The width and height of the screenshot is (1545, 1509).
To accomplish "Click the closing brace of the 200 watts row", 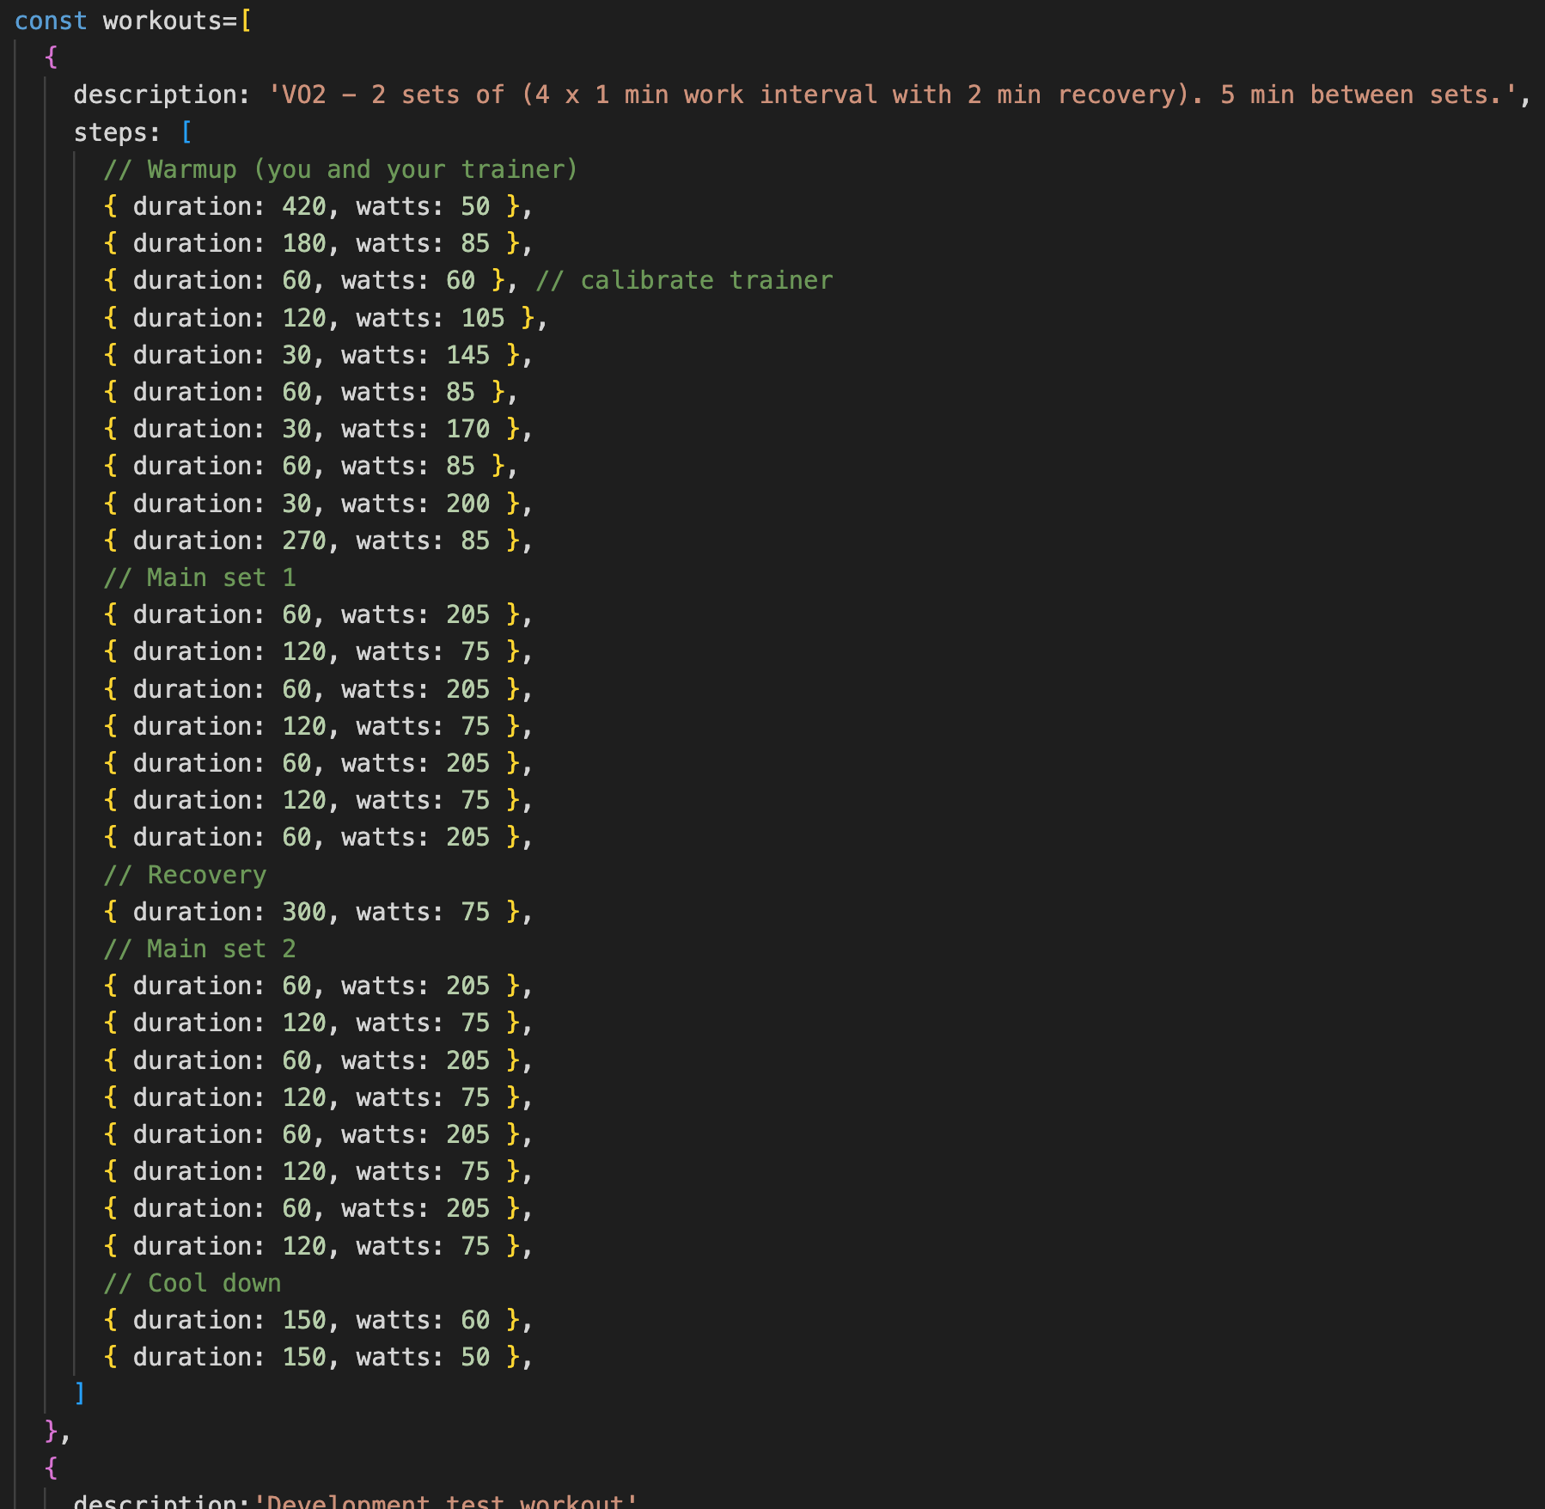I will coord(513,504).
